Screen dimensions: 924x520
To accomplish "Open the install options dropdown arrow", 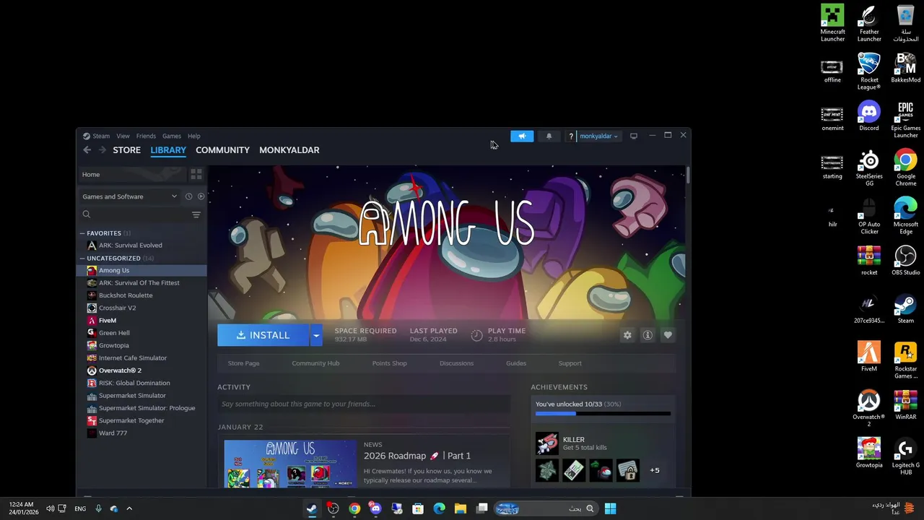I will pos(315,335).
